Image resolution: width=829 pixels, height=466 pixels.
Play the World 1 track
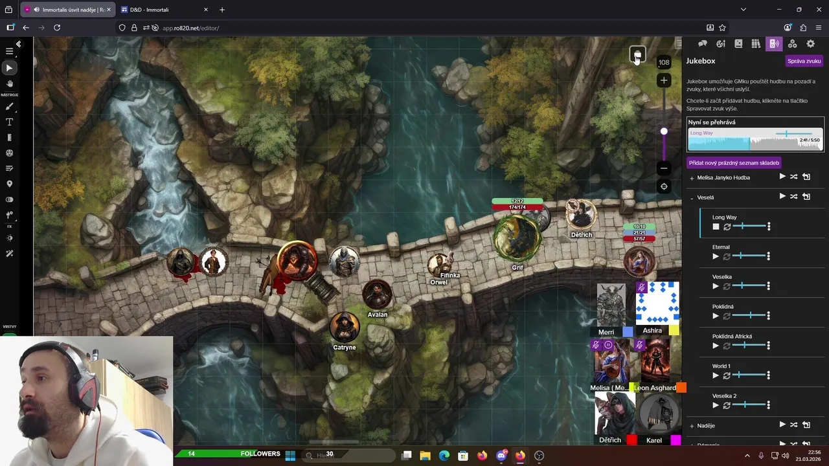pyautogui.click(x=716, y=375)
